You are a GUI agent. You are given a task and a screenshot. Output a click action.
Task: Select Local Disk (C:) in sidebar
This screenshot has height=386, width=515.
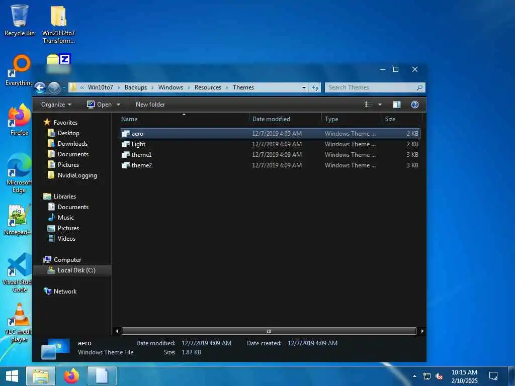pyautogui.click(x=72, y=270)
